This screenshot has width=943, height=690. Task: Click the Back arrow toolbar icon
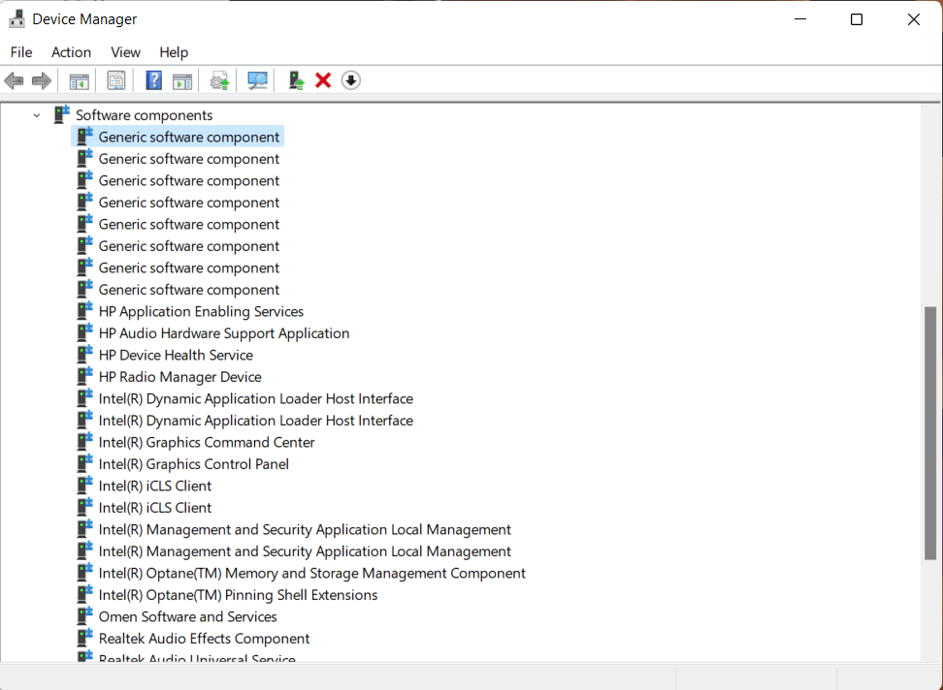[x=14, y=80]
